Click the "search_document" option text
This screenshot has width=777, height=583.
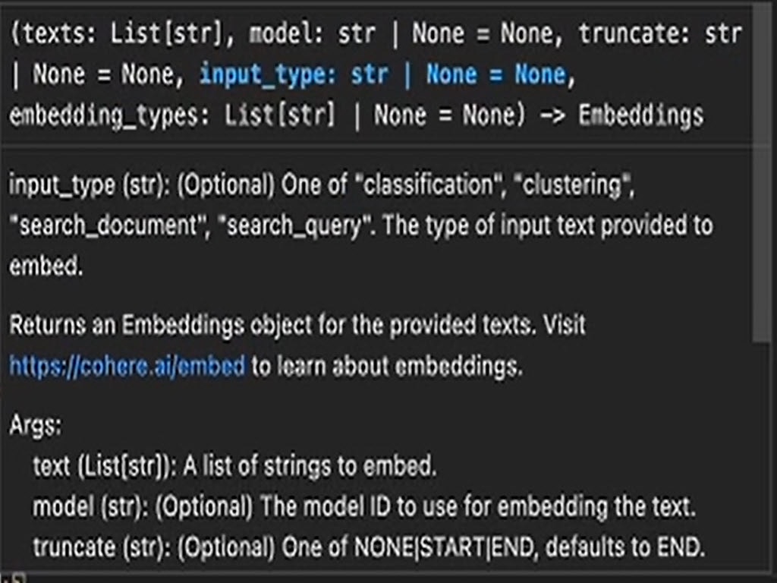(100, 226)
